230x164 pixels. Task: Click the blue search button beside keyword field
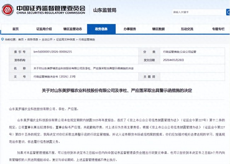(x=228, y=12)
